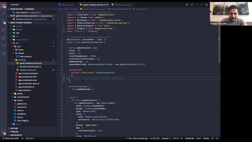
Task: Click the LF end-of-line indicator
Action: pyautogui.click(x=182, y=138)
